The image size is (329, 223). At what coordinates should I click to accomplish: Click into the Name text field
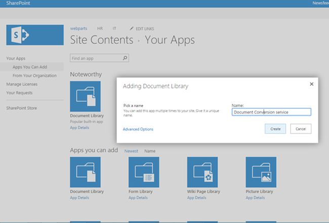(271, 112)
